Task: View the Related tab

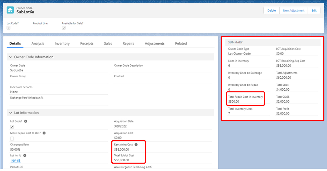Action: click(181, 44)
